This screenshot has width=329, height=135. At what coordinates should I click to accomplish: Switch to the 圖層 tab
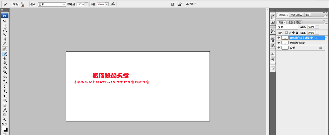(x=281, y=22)
